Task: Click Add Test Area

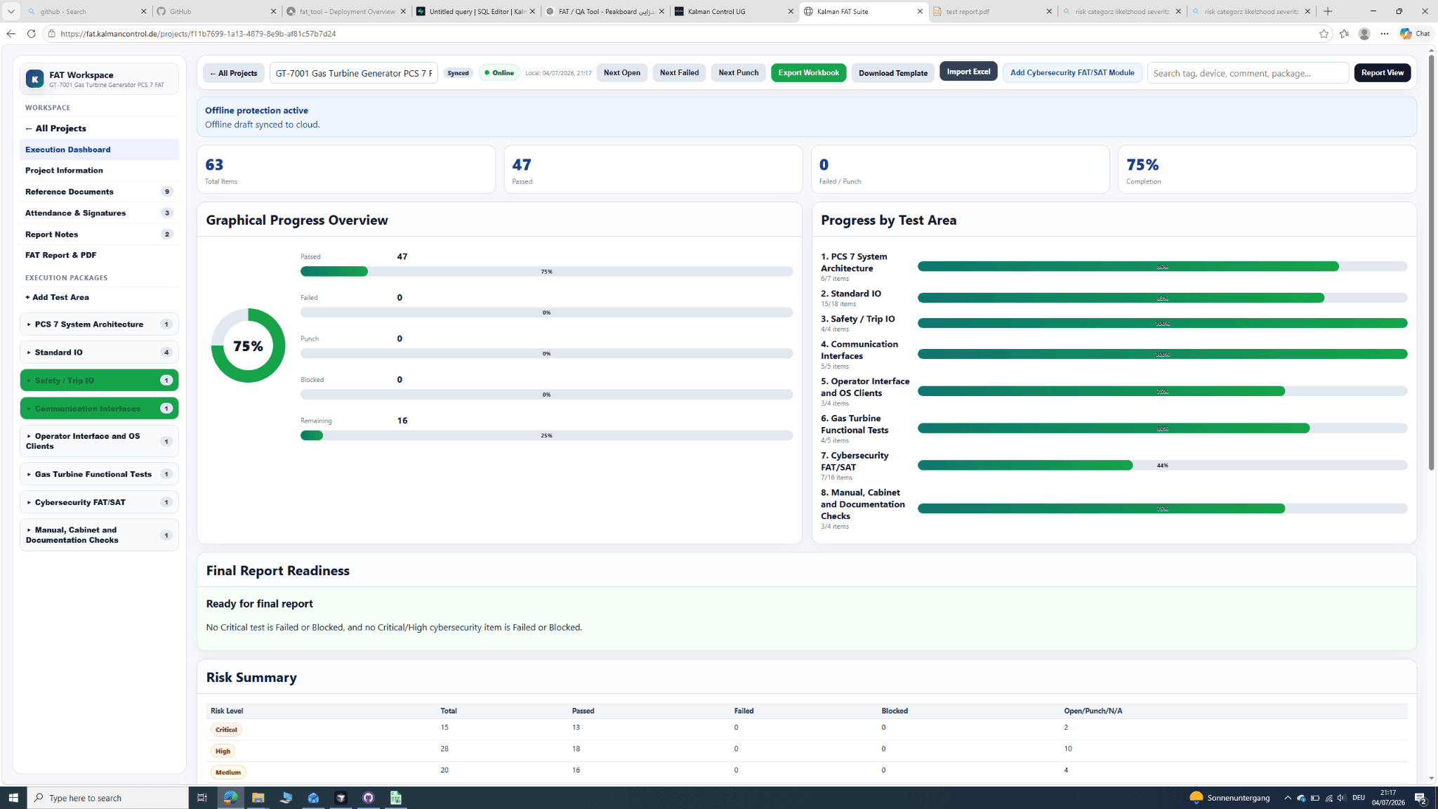Action: click(x=99, y=298)
